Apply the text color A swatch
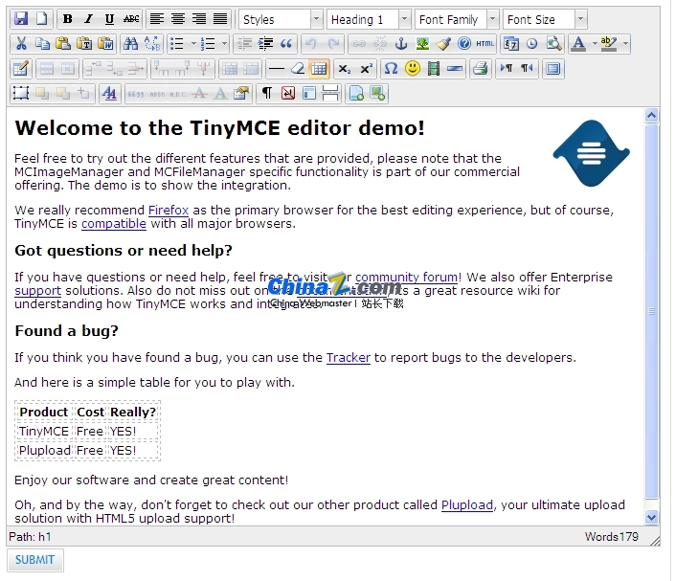676x581 pixels. 578,43
